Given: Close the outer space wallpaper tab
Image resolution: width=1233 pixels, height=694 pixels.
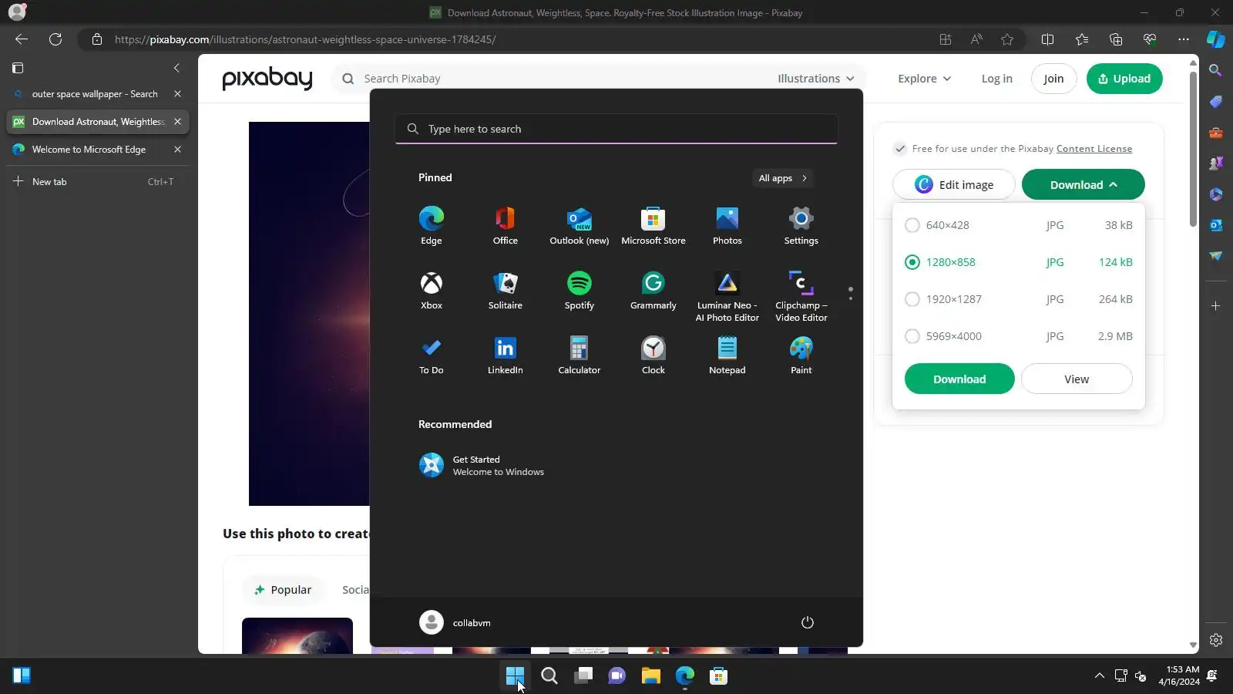Looking at the screenshot, I should tap(177, 94).
